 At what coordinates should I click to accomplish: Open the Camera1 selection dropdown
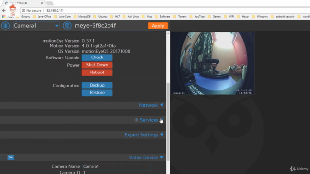coord(36,26)
